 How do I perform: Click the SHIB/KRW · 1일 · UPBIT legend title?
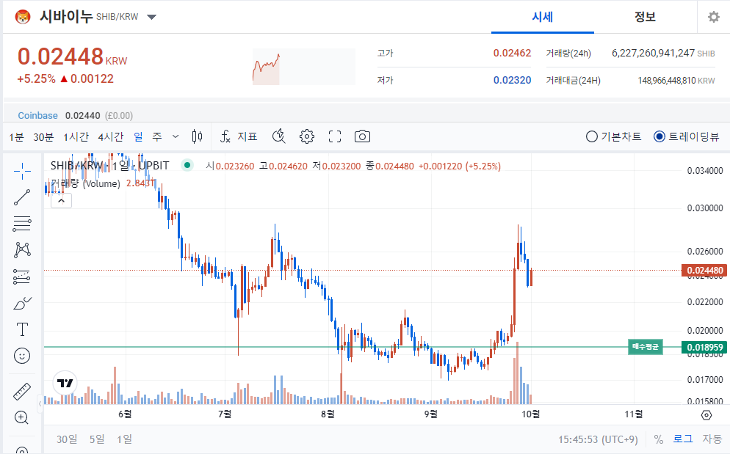coord(110,165)
